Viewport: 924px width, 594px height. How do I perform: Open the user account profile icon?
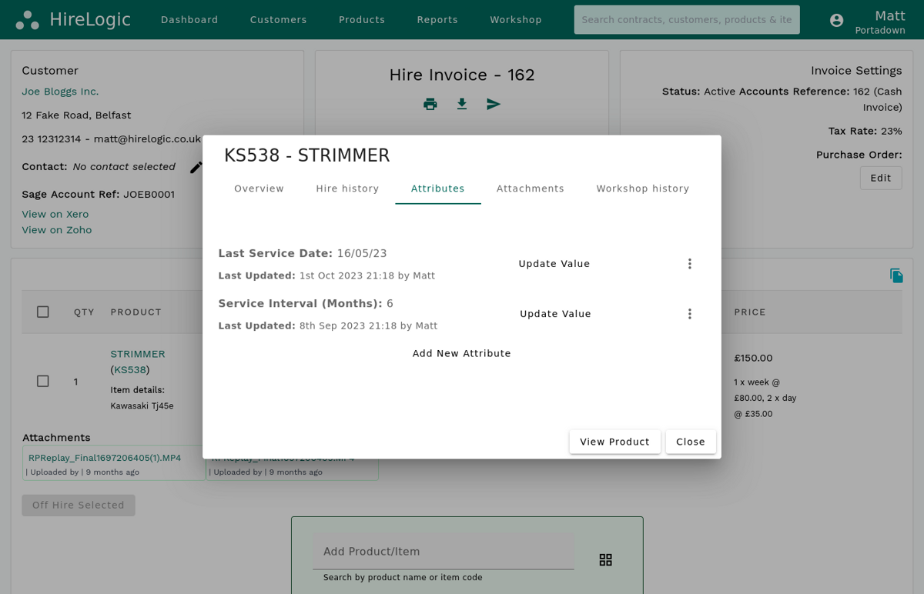(x=836, y=20)
